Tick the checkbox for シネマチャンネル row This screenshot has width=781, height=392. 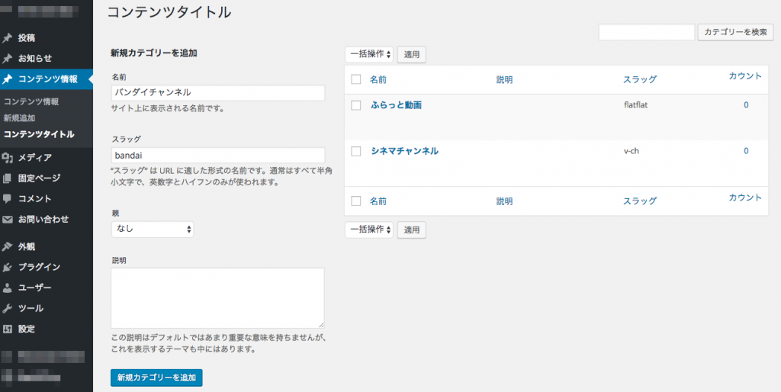pyautogui.click(x=355, y=152)
